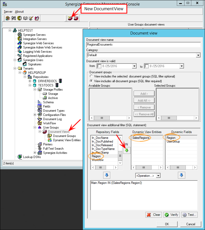Select the Synergize Servers tree icon
205x230 pixels.
pyautogui.click(x=20, y=35)
